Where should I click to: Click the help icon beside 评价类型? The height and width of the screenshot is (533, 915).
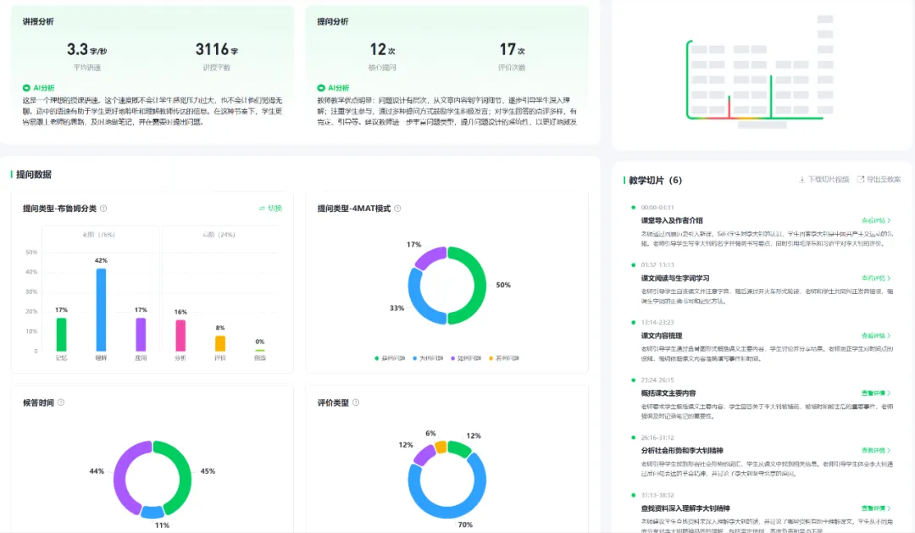[356, 403]
